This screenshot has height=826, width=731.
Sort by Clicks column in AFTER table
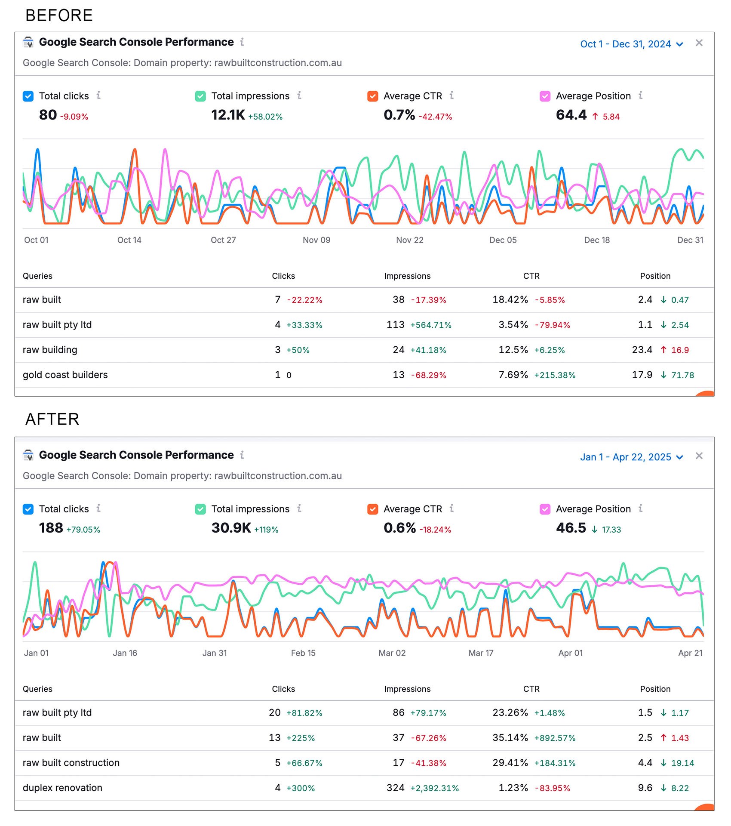[x=283, y=689]
